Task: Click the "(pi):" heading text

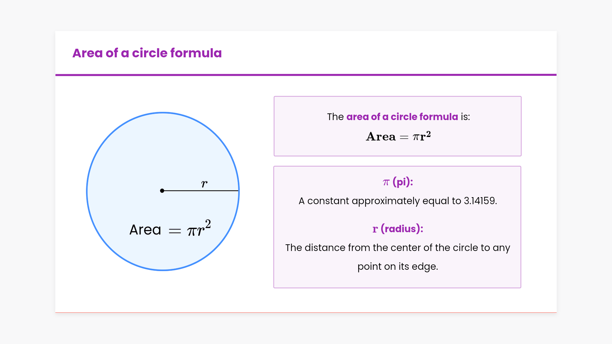Action: (x=403, y=182)
